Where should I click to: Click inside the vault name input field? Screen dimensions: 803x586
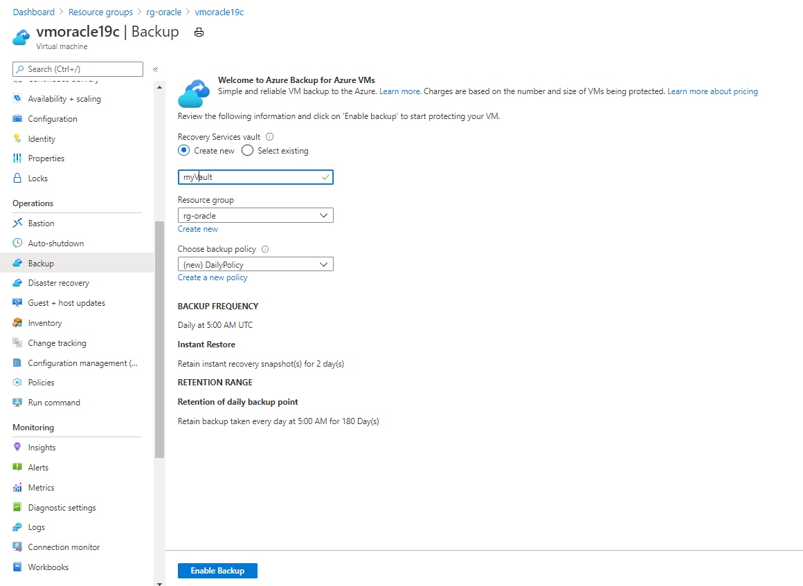point(255,177)
